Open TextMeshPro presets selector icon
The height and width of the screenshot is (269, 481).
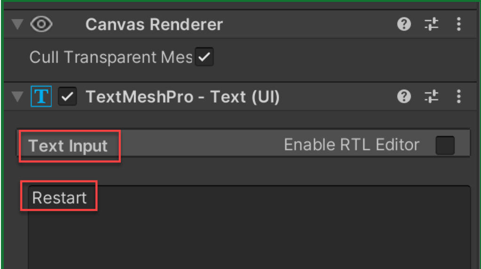(x=431, y=97)
